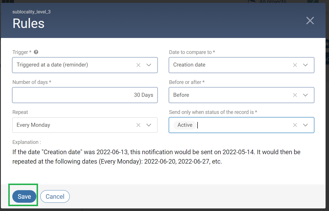Save the rule
329x211 pixels.
[x=24, y=196]
